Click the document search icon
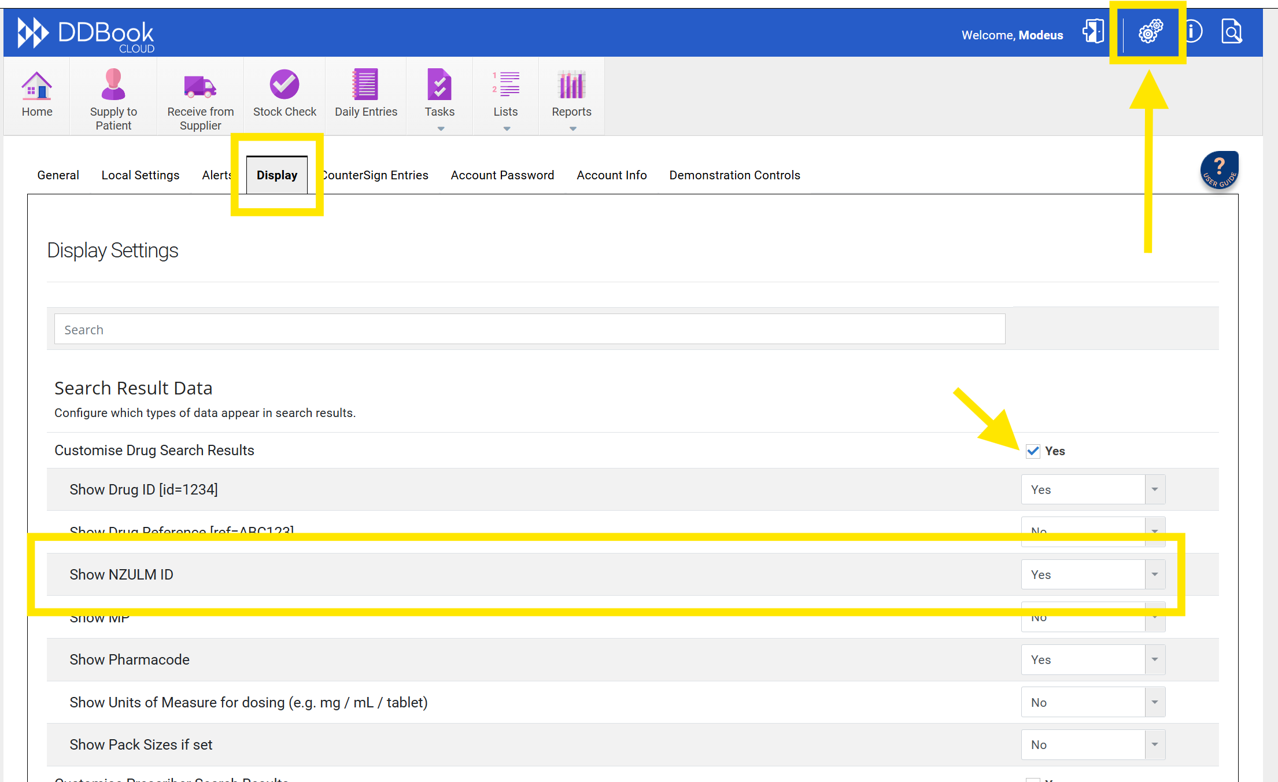1278x782 pixels. click(x=1231, y=31)
